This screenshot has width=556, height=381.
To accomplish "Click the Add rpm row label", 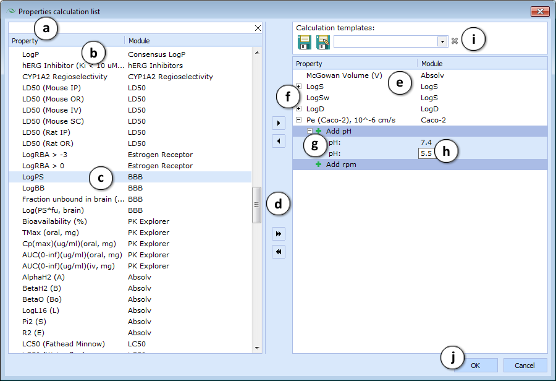I will 341,165.
